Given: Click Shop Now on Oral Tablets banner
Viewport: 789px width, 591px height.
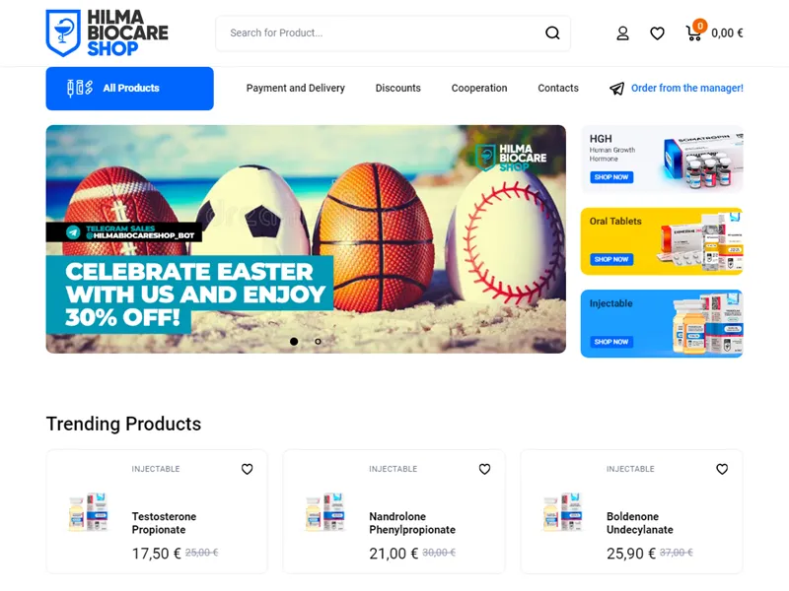Looking at the screenshot, I should coord(611,259).
